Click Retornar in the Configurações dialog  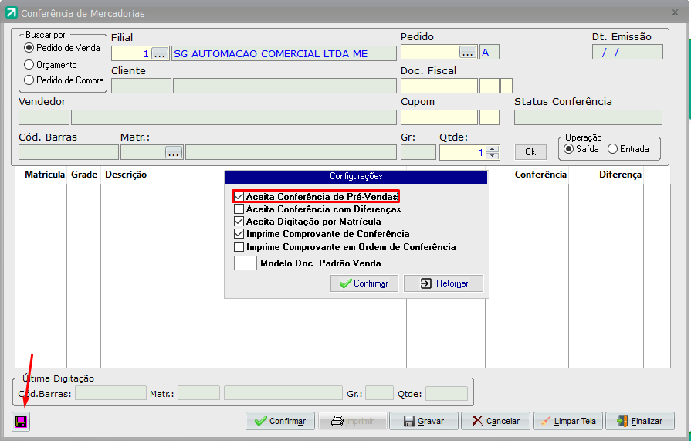click(443, 283)
